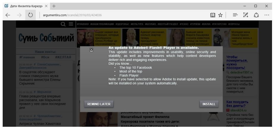Select #Вси feed in sidebar
The width and height of the screenshot is (275, 130).
point(45,57)
